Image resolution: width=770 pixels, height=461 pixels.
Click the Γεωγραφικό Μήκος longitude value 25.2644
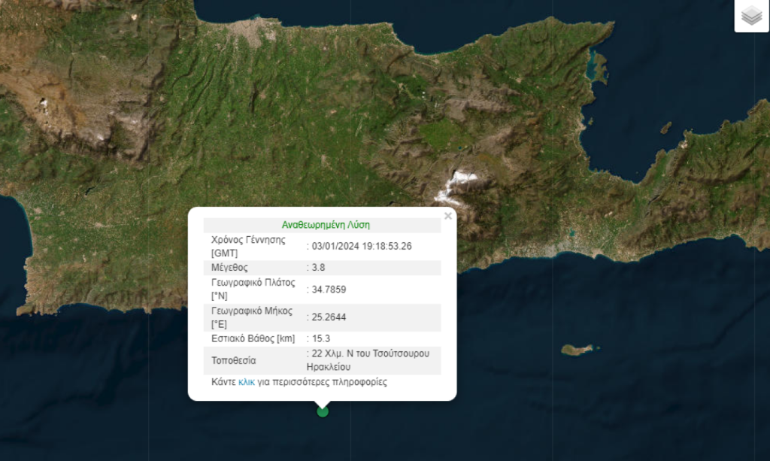pyautogui.click(x=330, y=317)
